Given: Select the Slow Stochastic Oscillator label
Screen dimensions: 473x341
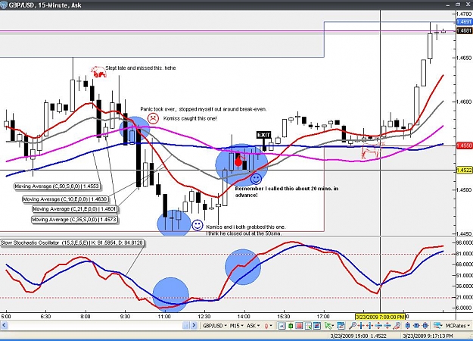Looking at the screenshot, I should click(x=72, y=242).
